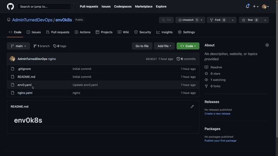Click the Search or jump to field

(x=47, y=6)
